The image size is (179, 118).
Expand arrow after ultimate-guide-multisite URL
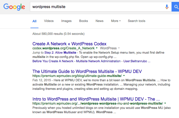click(124, 76)
